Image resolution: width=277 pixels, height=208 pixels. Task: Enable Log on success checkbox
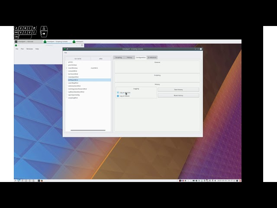tap(118, 92)
